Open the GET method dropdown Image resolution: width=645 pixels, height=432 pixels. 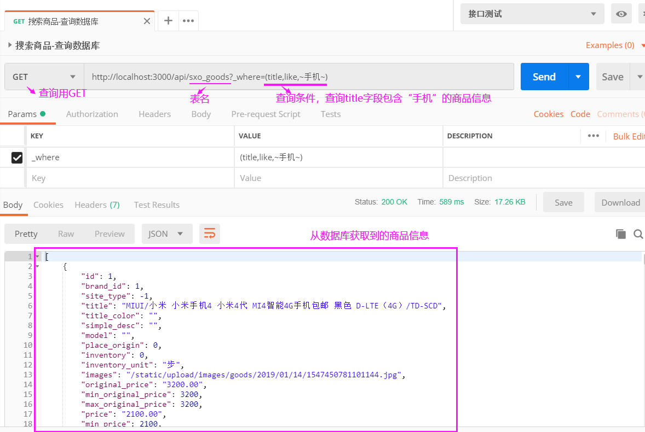[43, 77]
